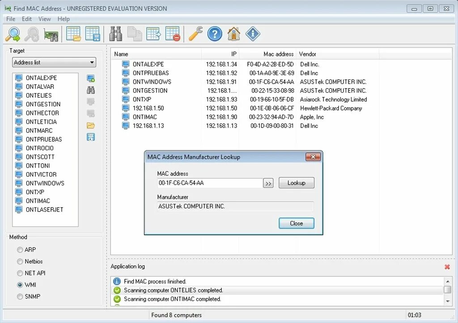The width and height of the screenshot is (458, 323).
Task: Open the File menu
Action: click(11, 19)
